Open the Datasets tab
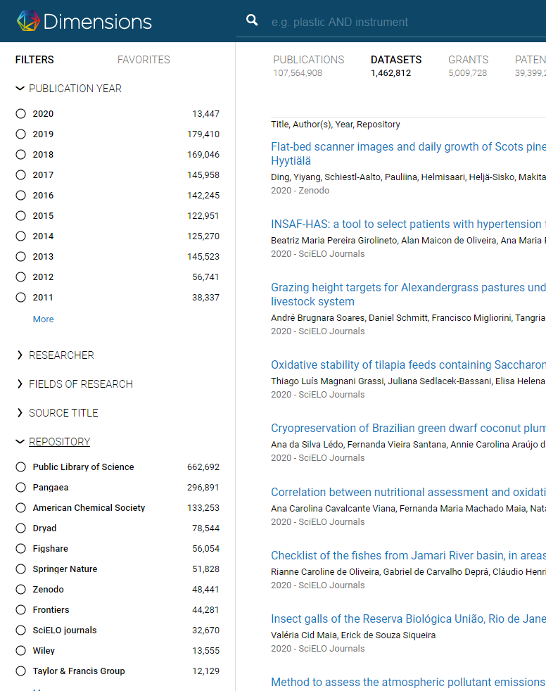The image size is (546, 691). pyautogui.click(x=395, y=65)
